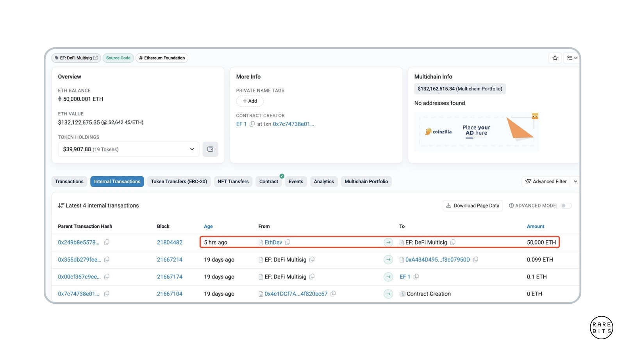Open the token holdings wallet view icon
This screenshot has height=351, width=625.
click(x=210, y=149)
